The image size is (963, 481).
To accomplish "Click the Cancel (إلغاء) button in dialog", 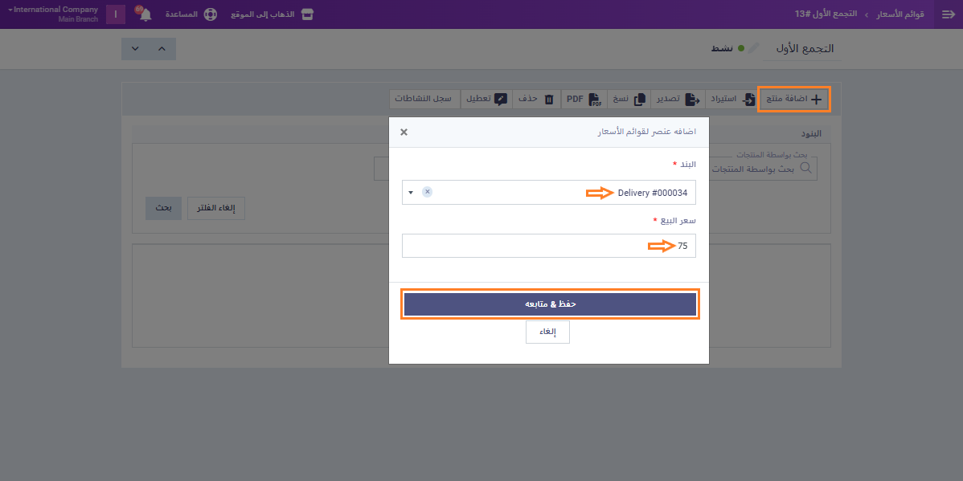I will 547,332.
